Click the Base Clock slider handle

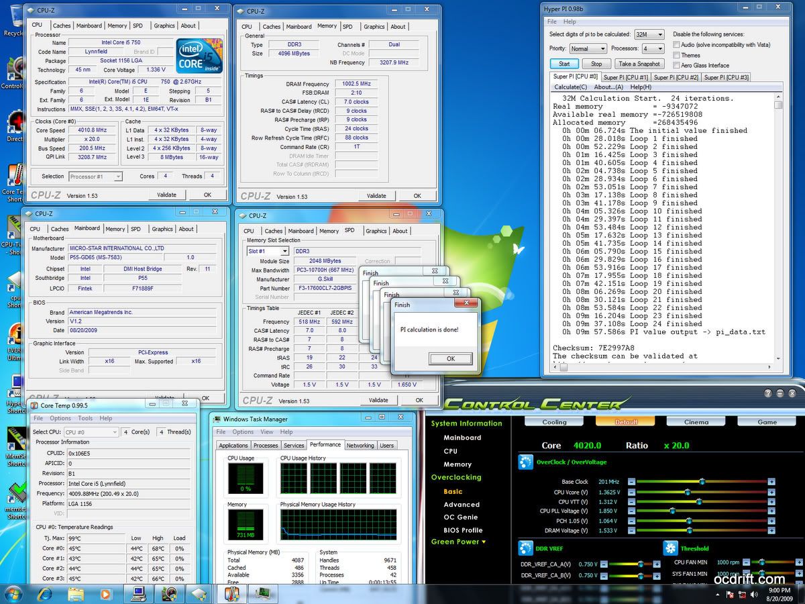tap(702, 482)
